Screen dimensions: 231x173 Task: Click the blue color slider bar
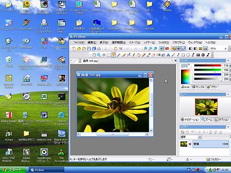[x=207, y=74]
